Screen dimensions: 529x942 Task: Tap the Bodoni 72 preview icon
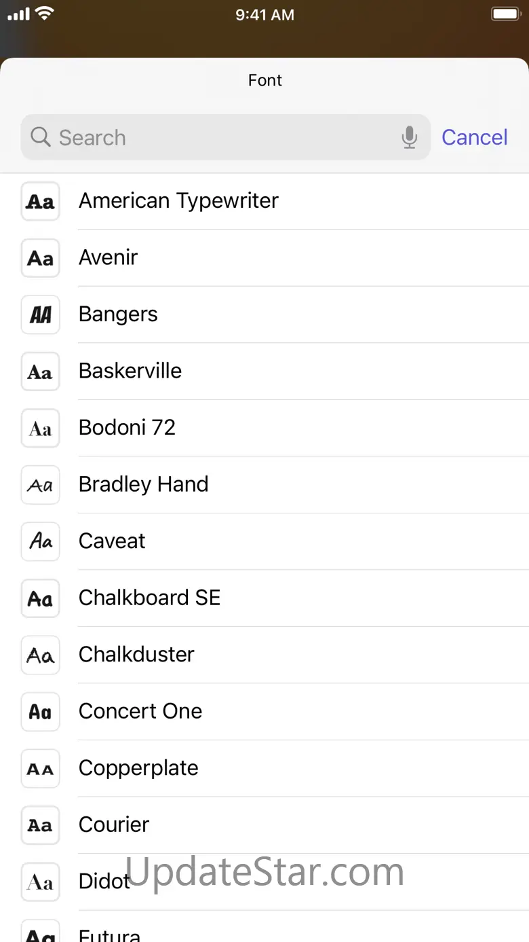tap(41, 428)
